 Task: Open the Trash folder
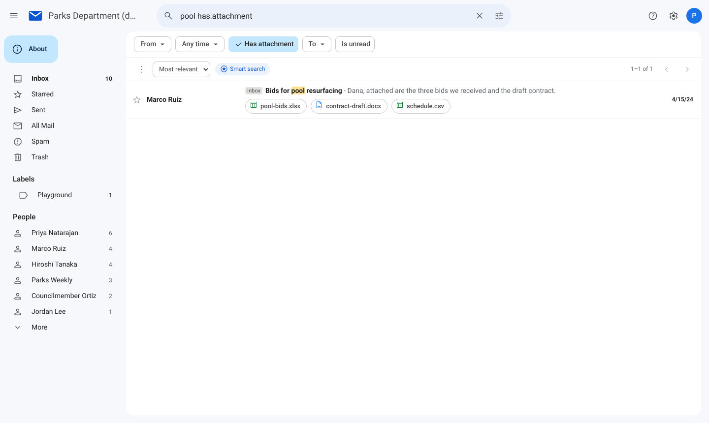click(x=63, y=157)
